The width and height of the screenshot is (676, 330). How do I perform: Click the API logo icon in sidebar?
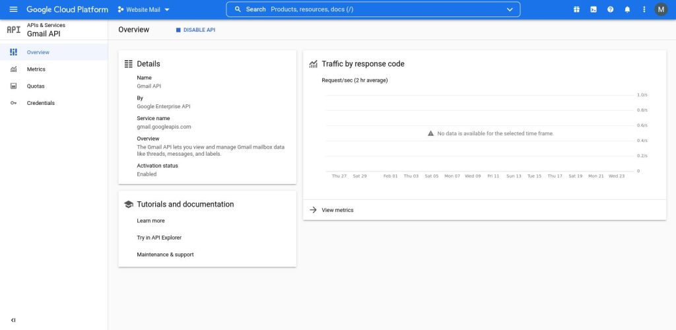pos(13,30)
